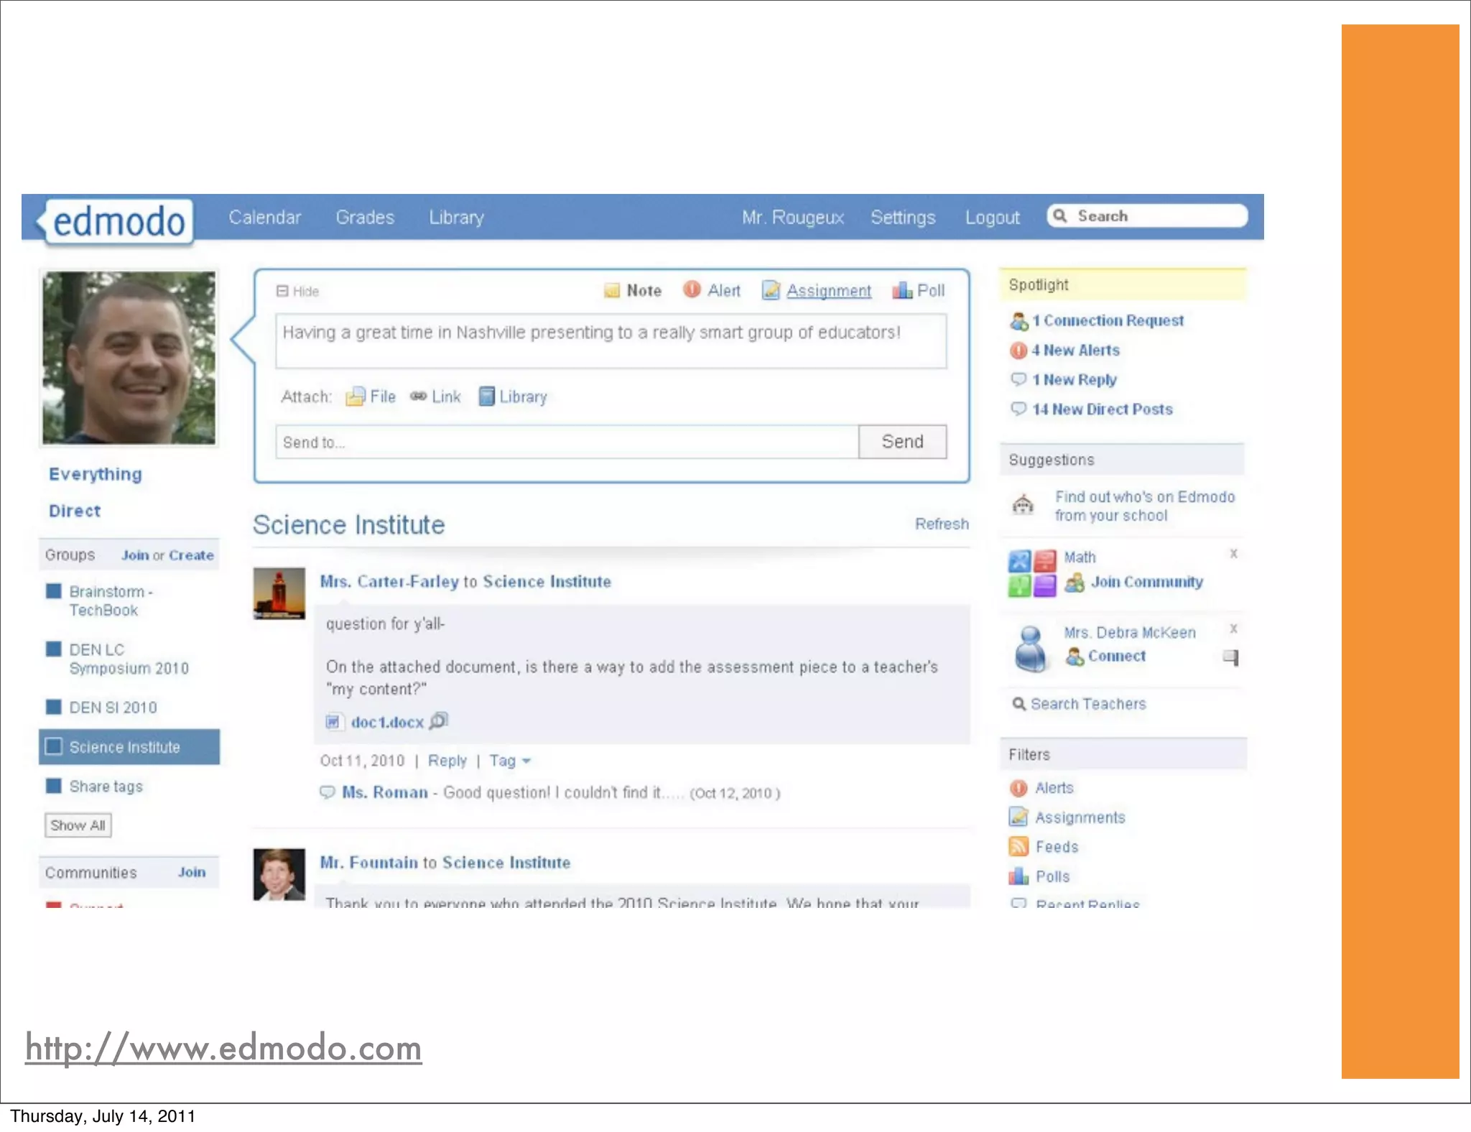Screen dimensions: 1471x1132
Task: Click the Feeds RSS icon
Action: point(1018,846)
